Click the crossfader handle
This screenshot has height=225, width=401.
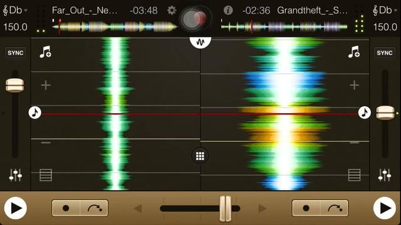click(x=226, y=208)
